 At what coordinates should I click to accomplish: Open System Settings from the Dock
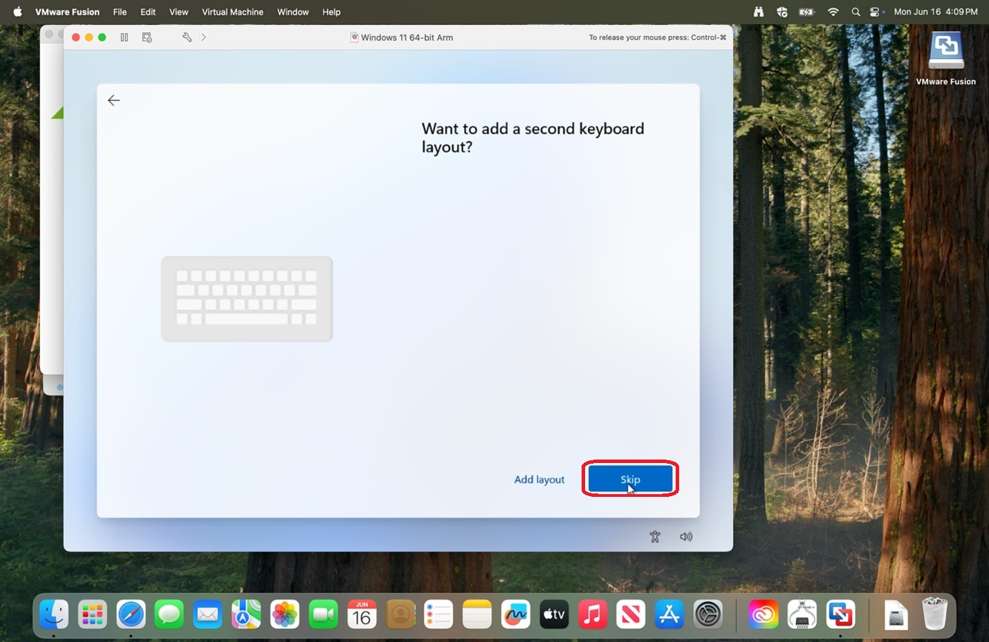pos(708,614)
